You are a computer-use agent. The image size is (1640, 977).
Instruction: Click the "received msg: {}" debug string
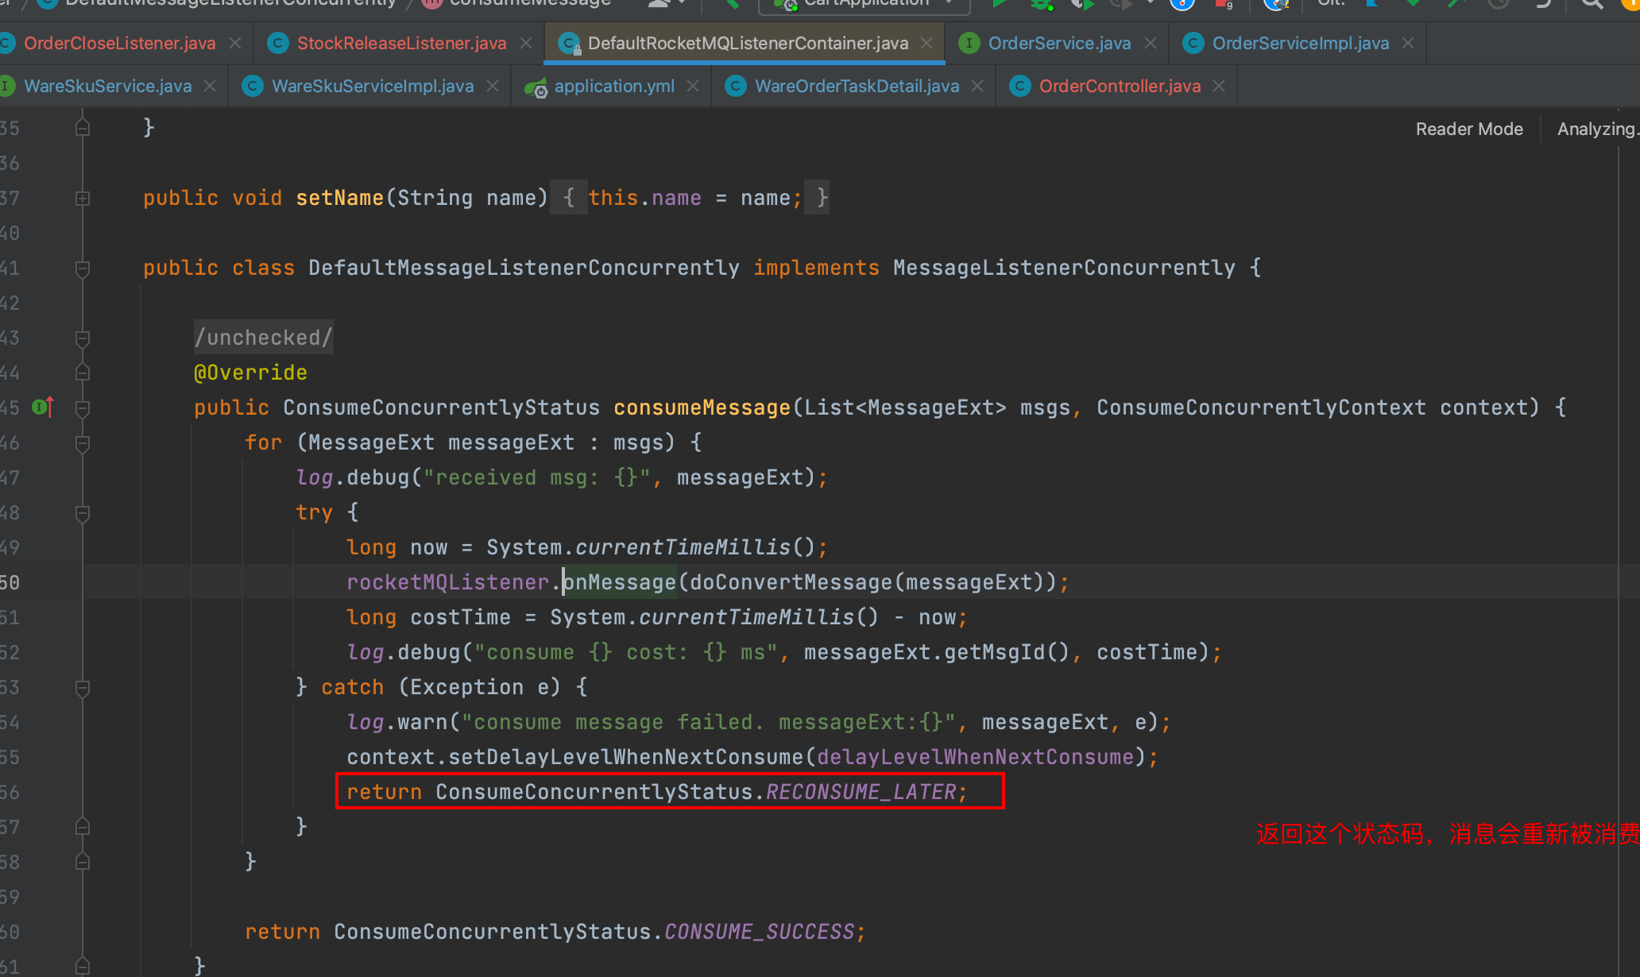[537, 477]
